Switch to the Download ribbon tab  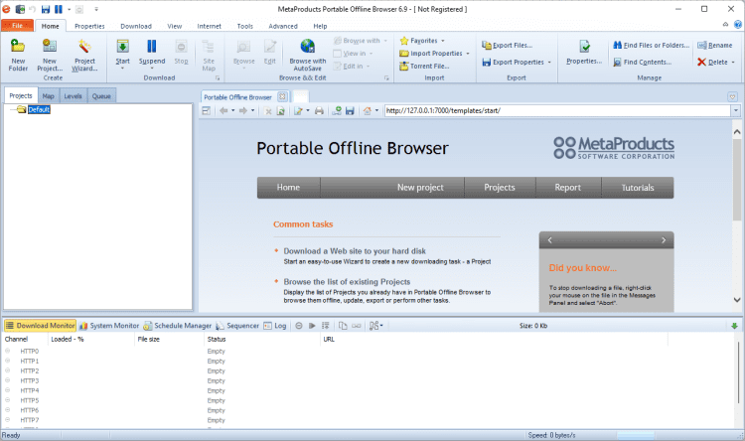pyautogui.click(x=135, y=26)
